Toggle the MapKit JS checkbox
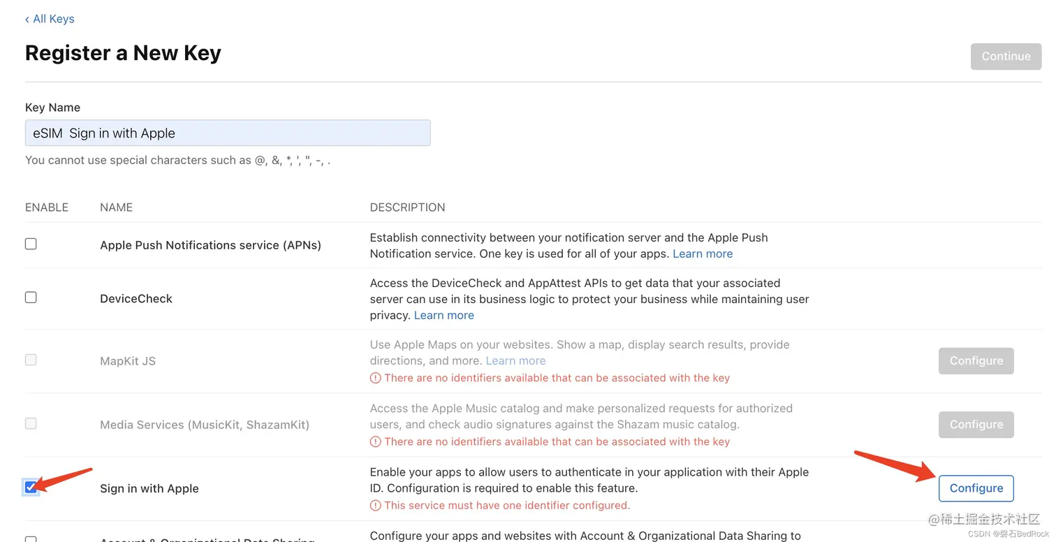This screenshot has height=542, width=1056. point(31,360)
